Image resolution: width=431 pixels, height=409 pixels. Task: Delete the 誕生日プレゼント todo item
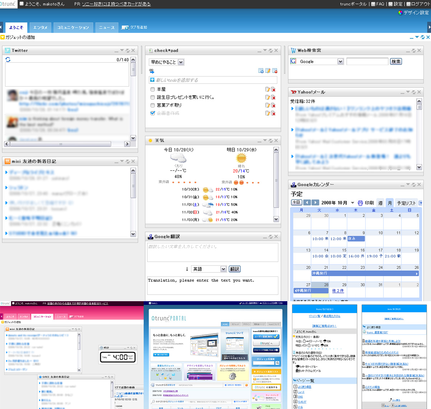click(x=273, y=97)
